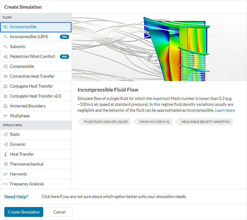Choose the Conjugate Heat Transfer analysis
This screenshot has height=220, width=247.
pyautogui.click(x=5, y=86)
